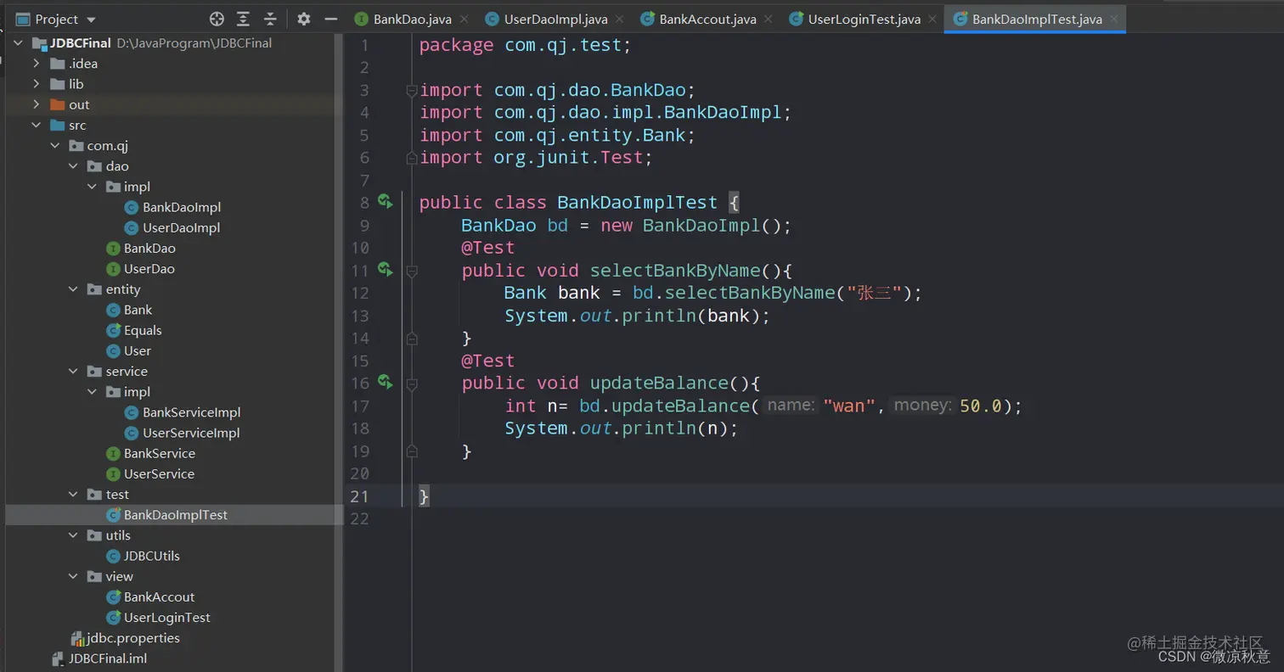Select User entity class

(137, 350)
